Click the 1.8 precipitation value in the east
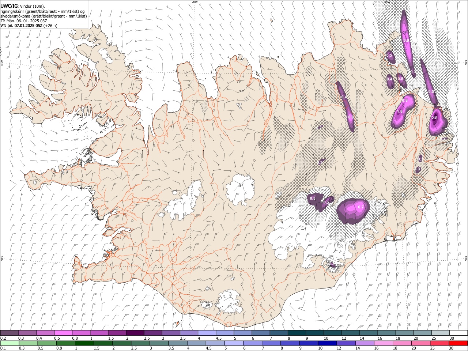Image resolution: width=468 pixels, height=351 pixels. coord(400,112)
